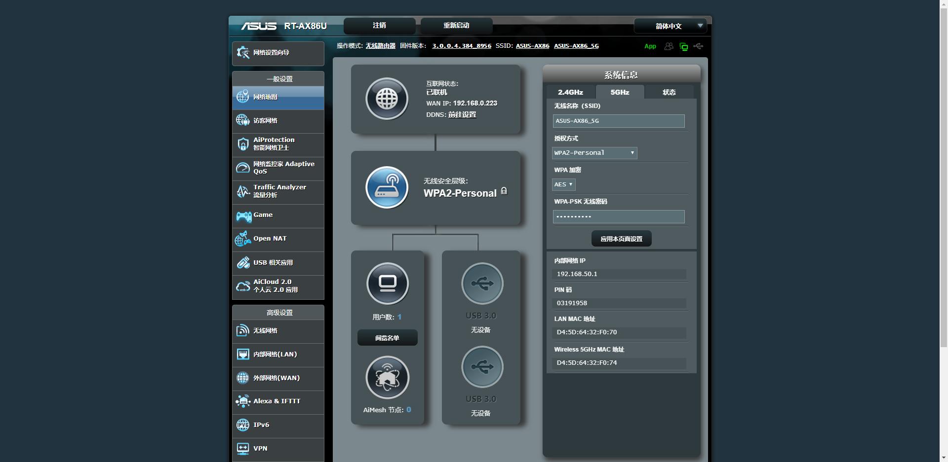The width and height of the screenshot is (948, 462).
Task: Open the Game section in sidebar
Action: click(278, 215)
